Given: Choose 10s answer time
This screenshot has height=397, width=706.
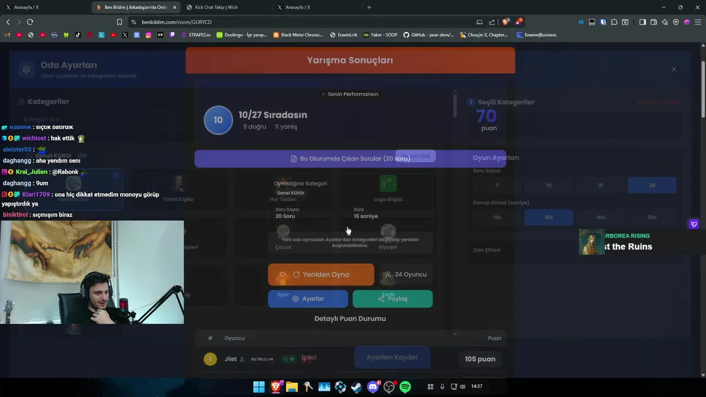Looking at the screenshot, I should [497, 217].
